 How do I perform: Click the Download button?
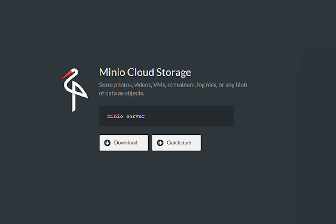124,143
